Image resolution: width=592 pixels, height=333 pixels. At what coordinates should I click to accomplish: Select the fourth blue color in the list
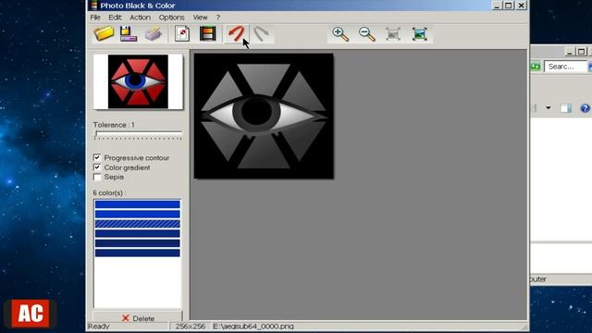click(138, 233)
